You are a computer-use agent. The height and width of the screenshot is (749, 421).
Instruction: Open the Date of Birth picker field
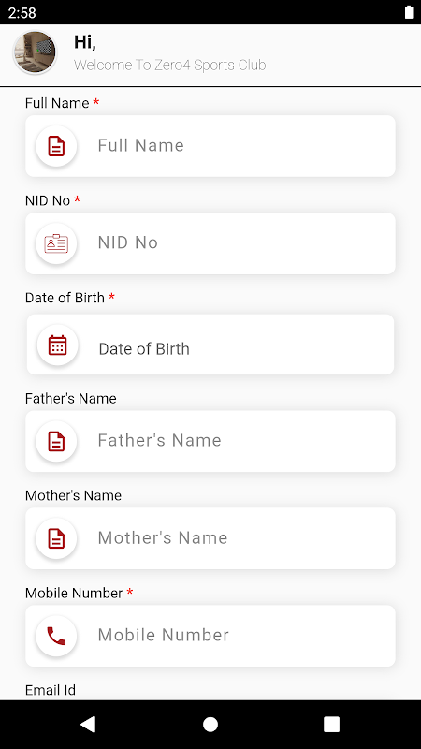click(210, 345)
